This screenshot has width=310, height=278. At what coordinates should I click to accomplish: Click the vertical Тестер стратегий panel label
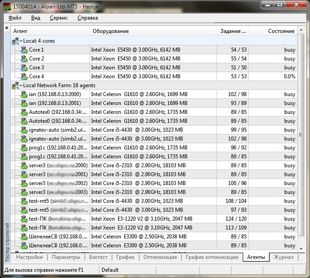click(x=7, y=242)
